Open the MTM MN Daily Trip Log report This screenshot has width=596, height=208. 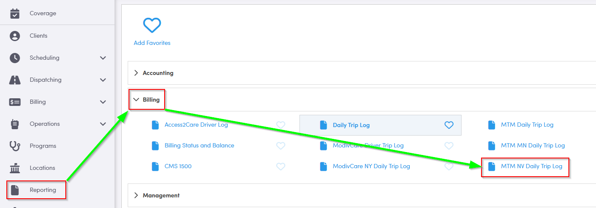pos(532,146)
